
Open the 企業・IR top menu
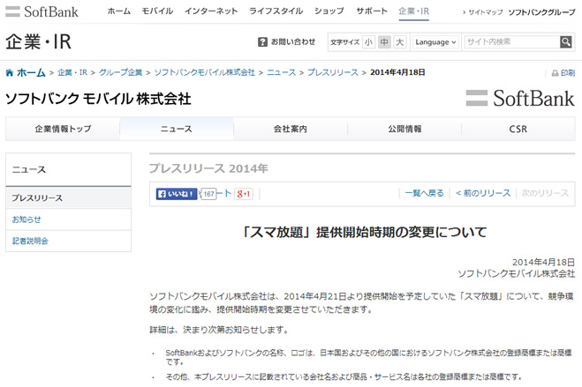click(414, 11)
